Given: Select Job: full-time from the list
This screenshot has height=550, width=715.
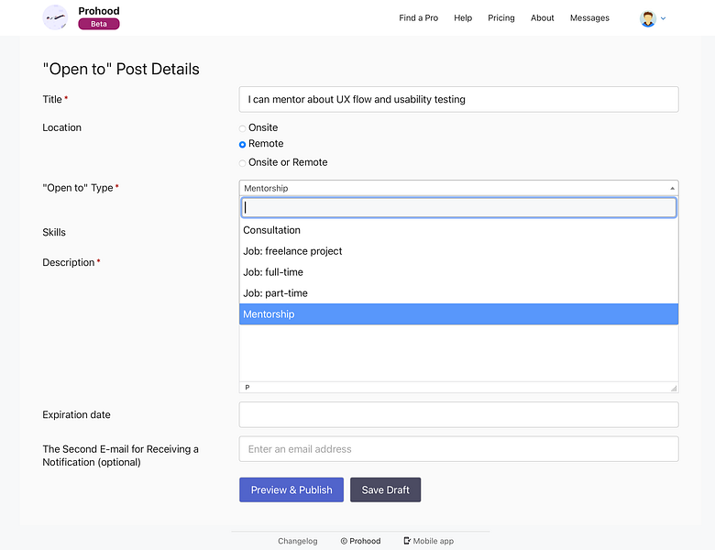Looking at the screenshot, I should pos(458,272).
